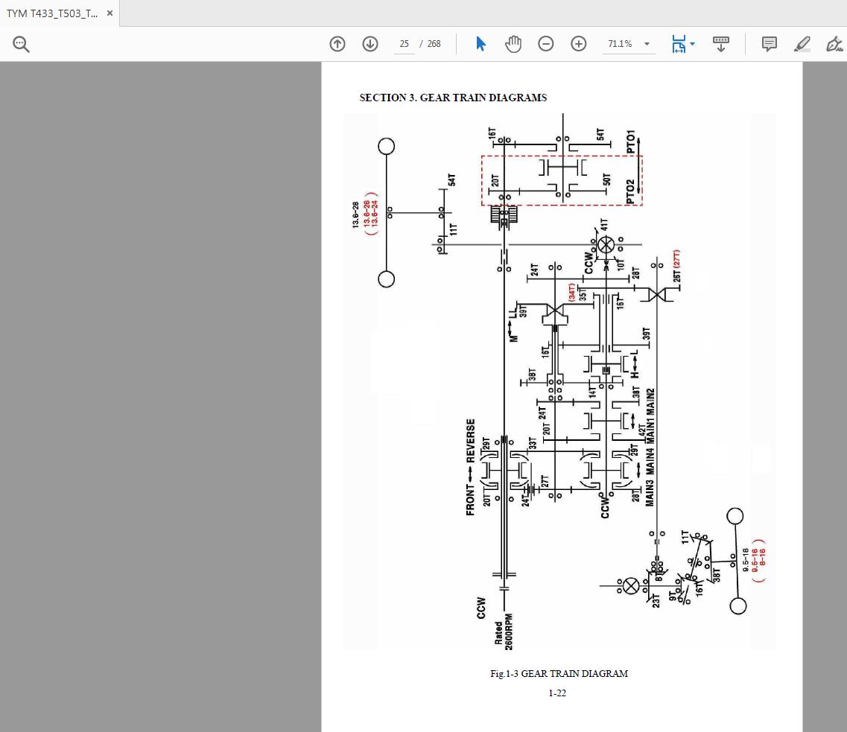Click the zoom percentage value 71.1%
Screen dimensions: 847x732
pyautogui.click(x=620, y=44)
